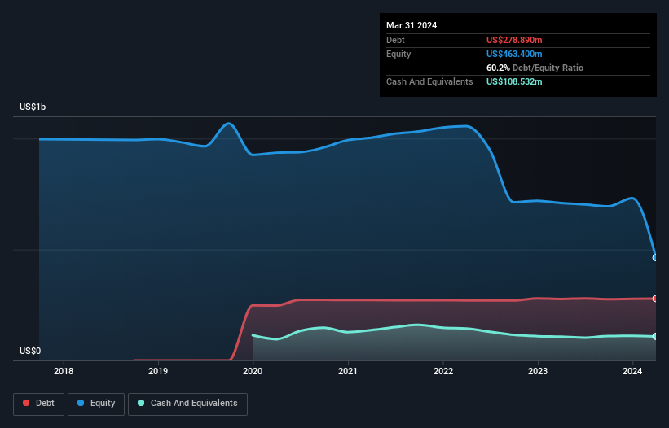Toggle the Equity series legend button

coord(96,404)
